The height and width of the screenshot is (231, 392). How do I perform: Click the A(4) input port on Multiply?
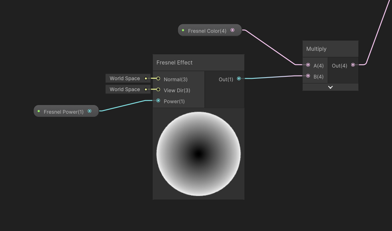[x=308, y=65]
